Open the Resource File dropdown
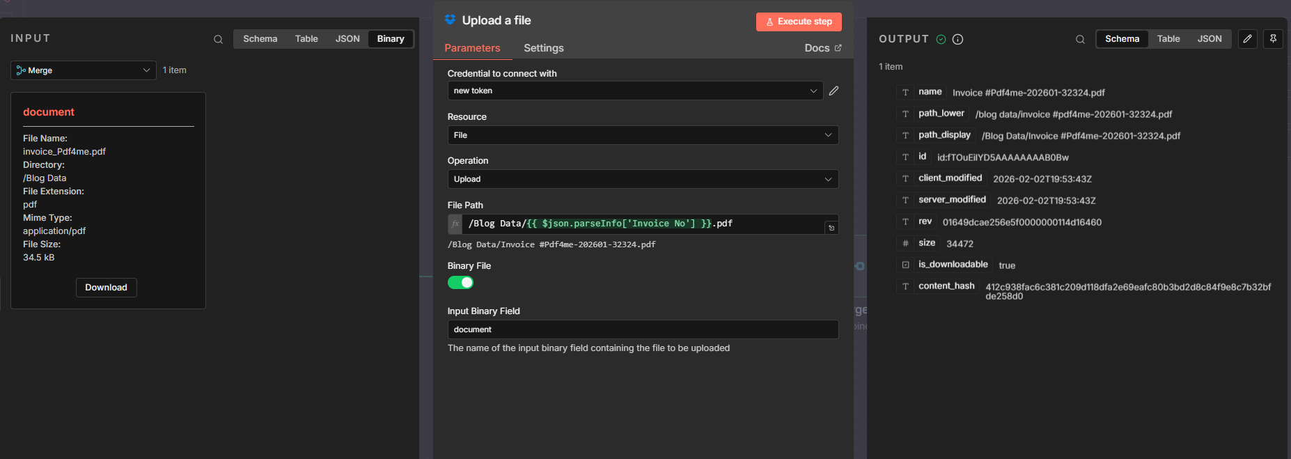 point(643,135)
